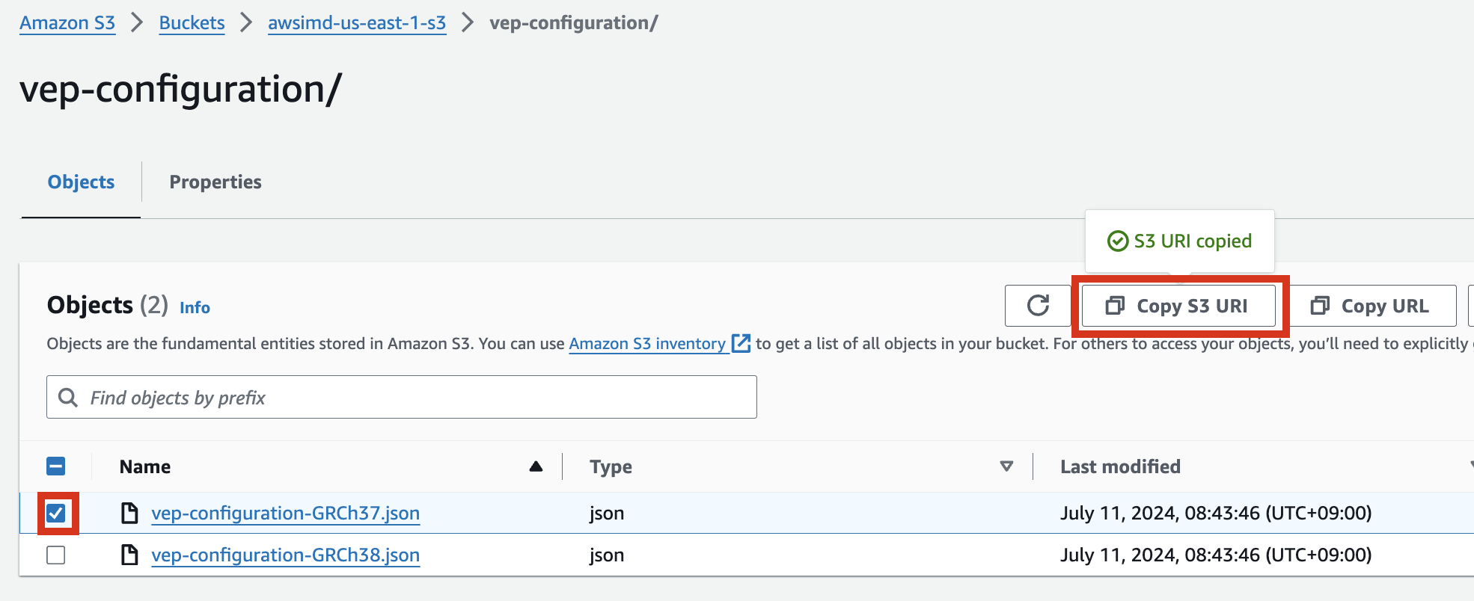Switch to the Properties tab

point(215,182)
